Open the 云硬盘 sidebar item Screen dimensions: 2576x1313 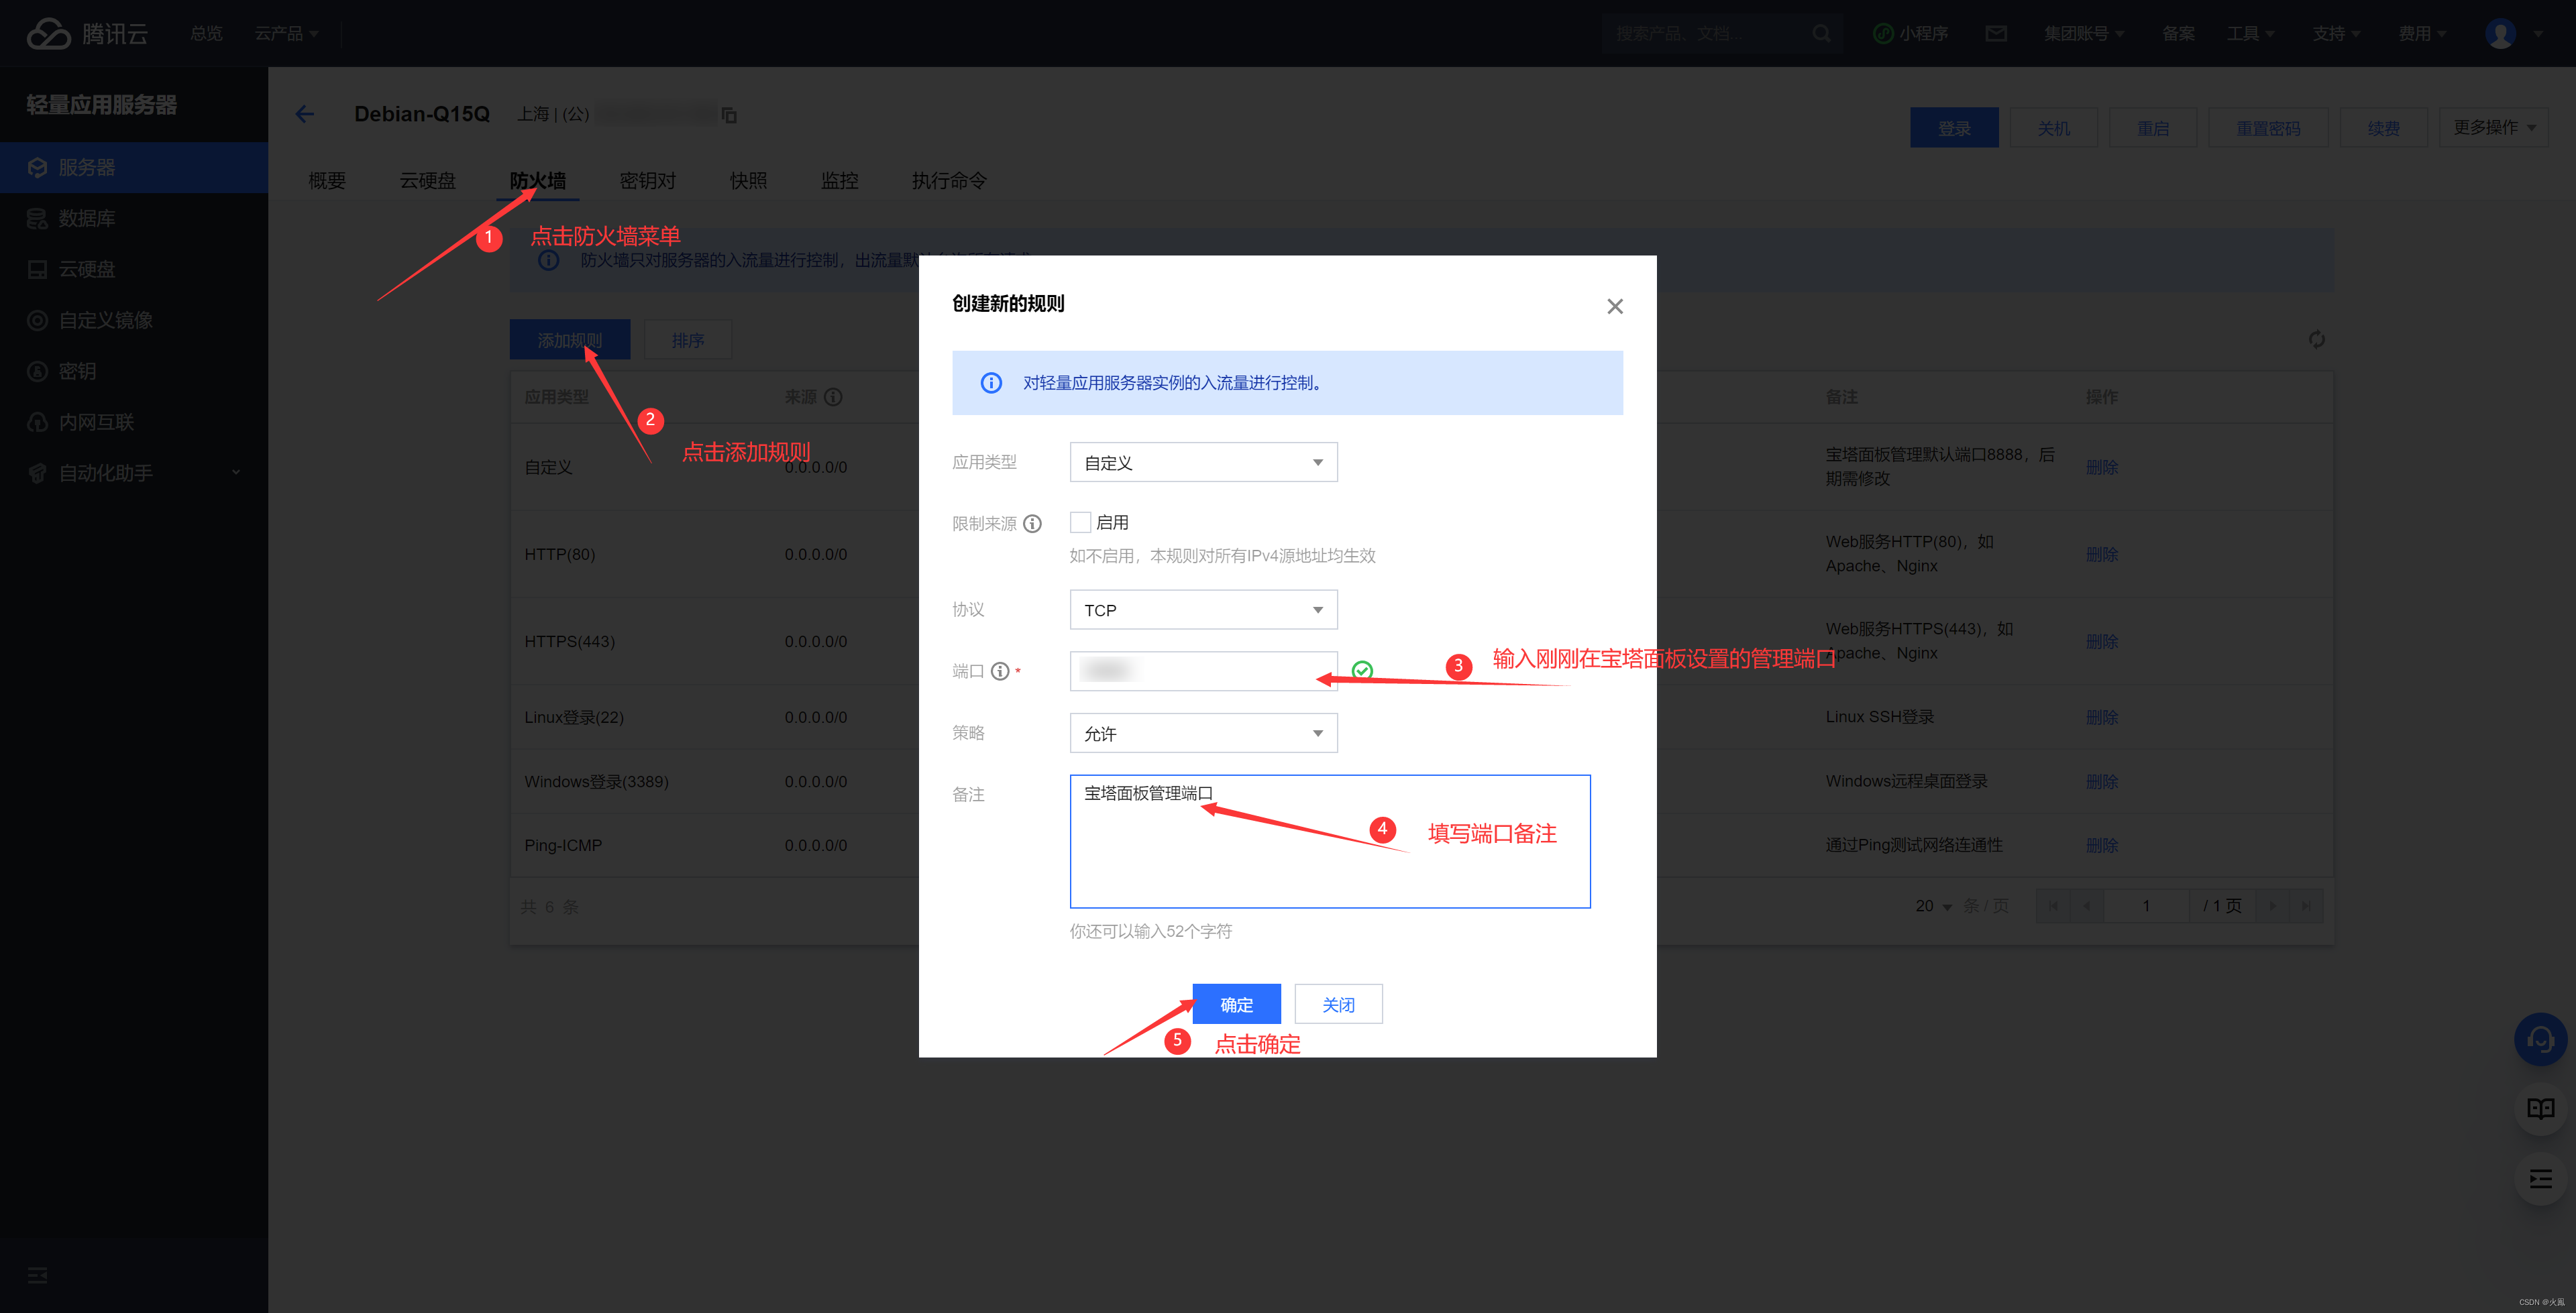[x=134, y=269]
